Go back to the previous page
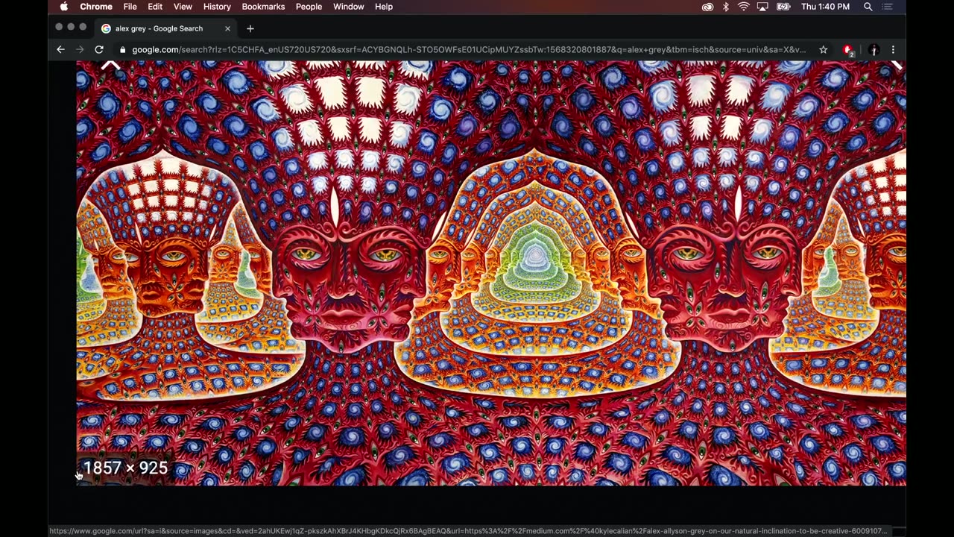Screen dimensions: 954x537 click(60, 49)
